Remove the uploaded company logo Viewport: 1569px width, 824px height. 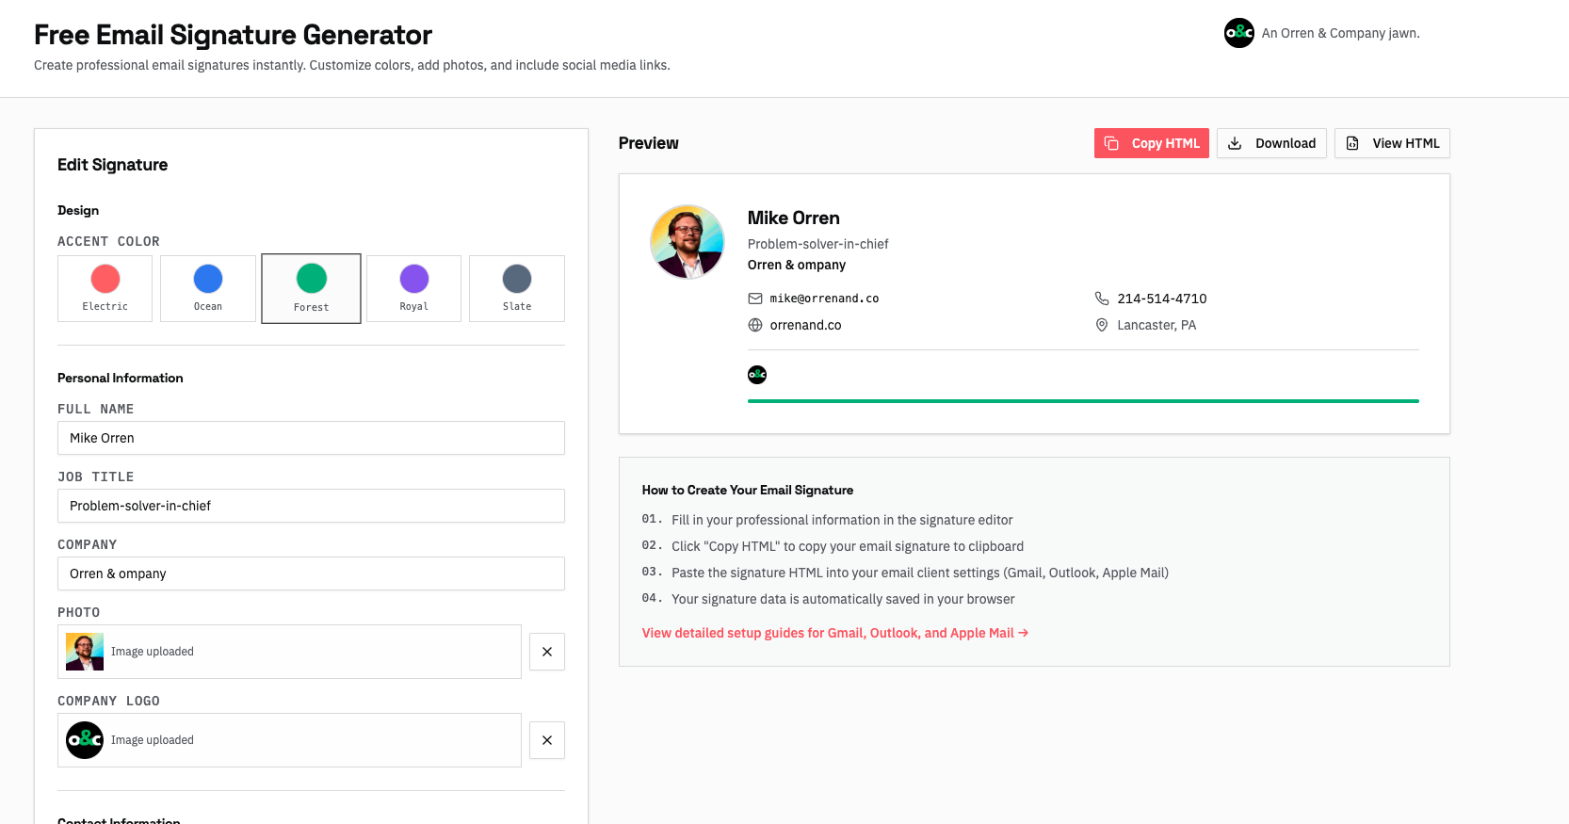click(547, 740)
